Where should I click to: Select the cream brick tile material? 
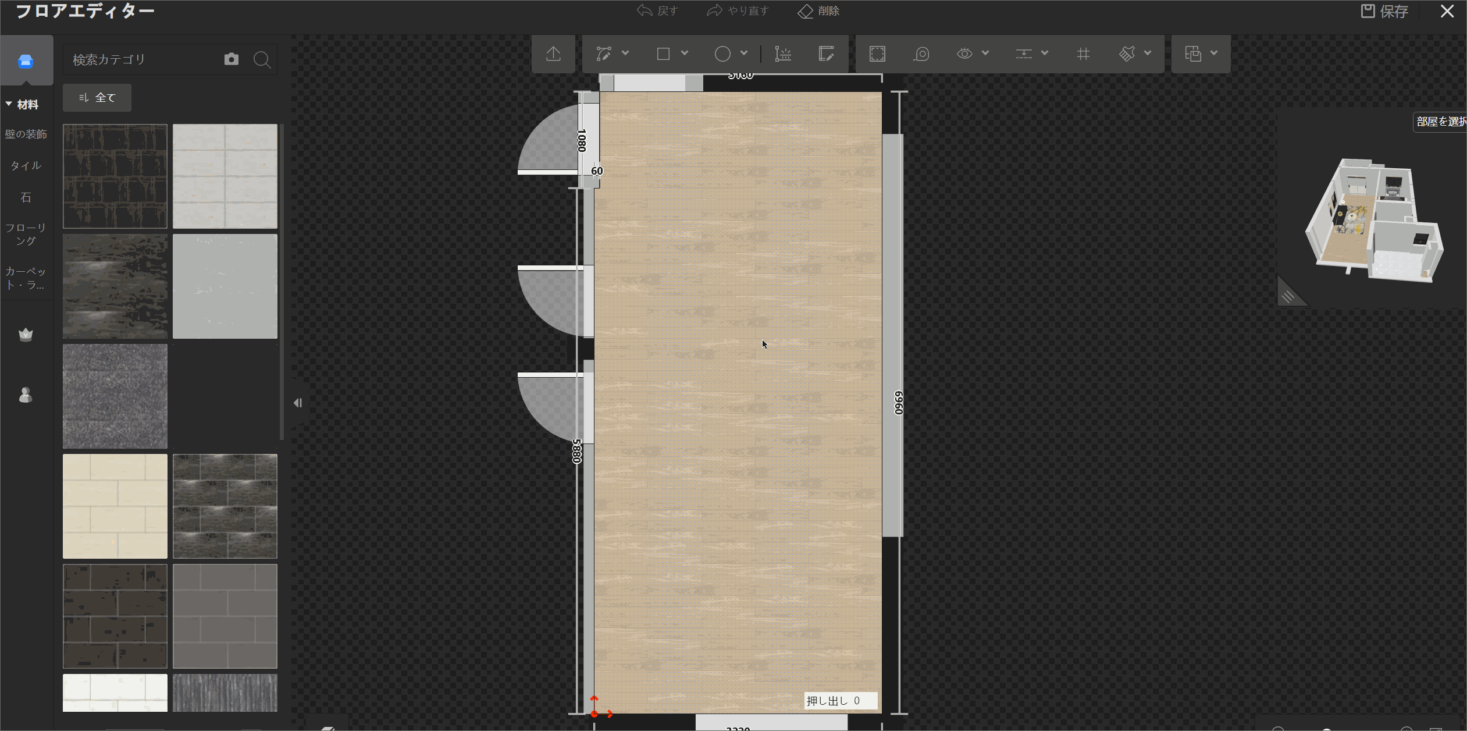[115, 506]
